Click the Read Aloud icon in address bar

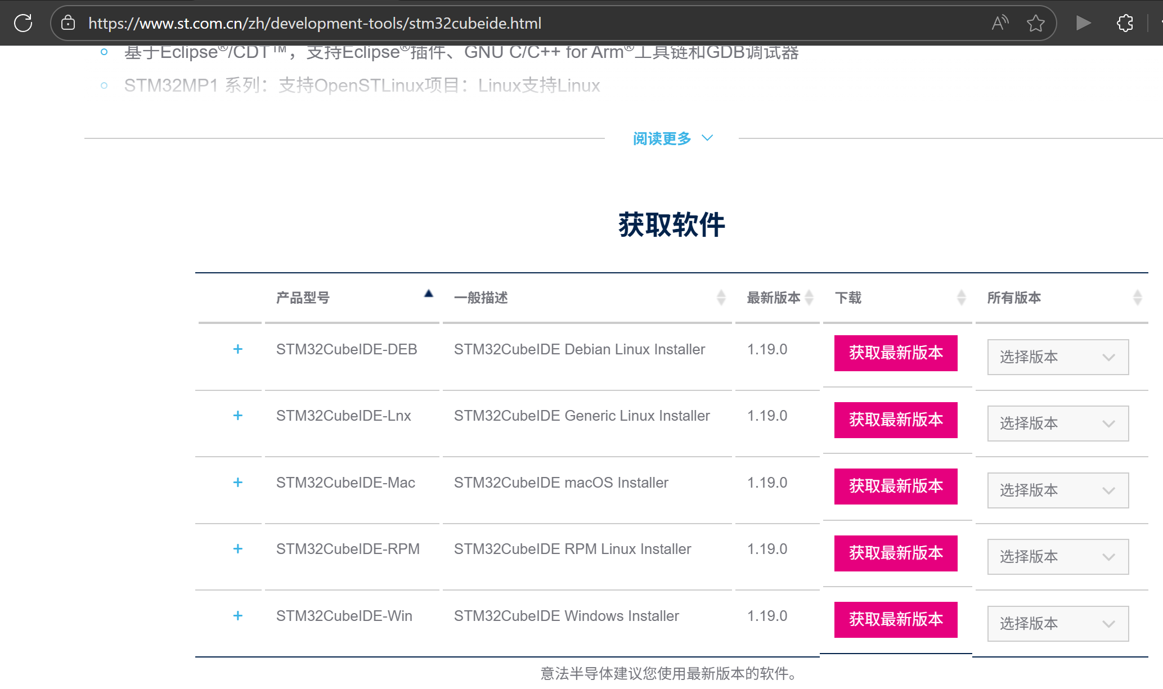click(1000, 23)
